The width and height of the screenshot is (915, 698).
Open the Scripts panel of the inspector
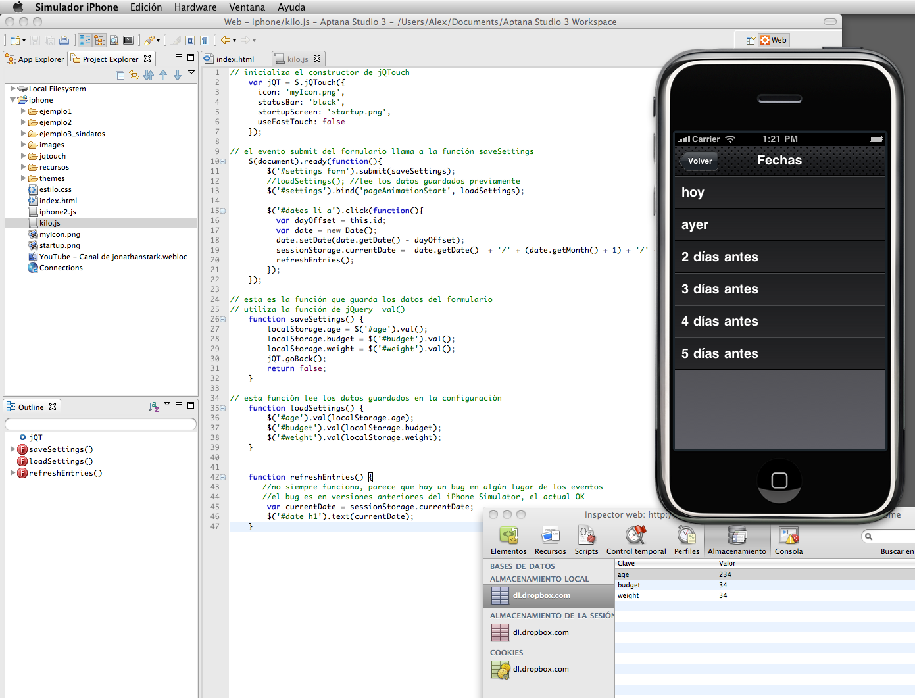[x=586, y=539]
